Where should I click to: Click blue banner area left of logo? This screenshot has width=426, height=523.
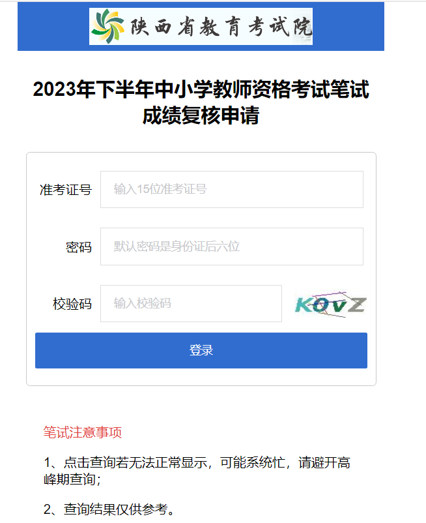53,26
